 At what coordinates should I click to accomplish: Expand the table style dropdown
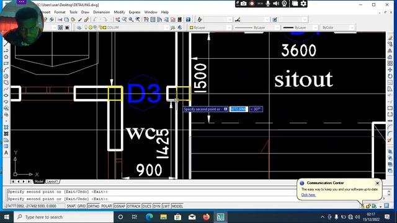click(x=305, y=19)
